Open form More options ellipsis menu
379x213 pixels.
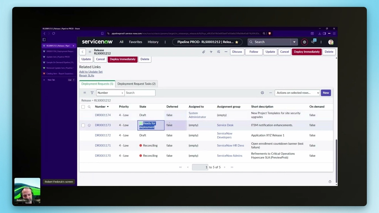(226, 52)
